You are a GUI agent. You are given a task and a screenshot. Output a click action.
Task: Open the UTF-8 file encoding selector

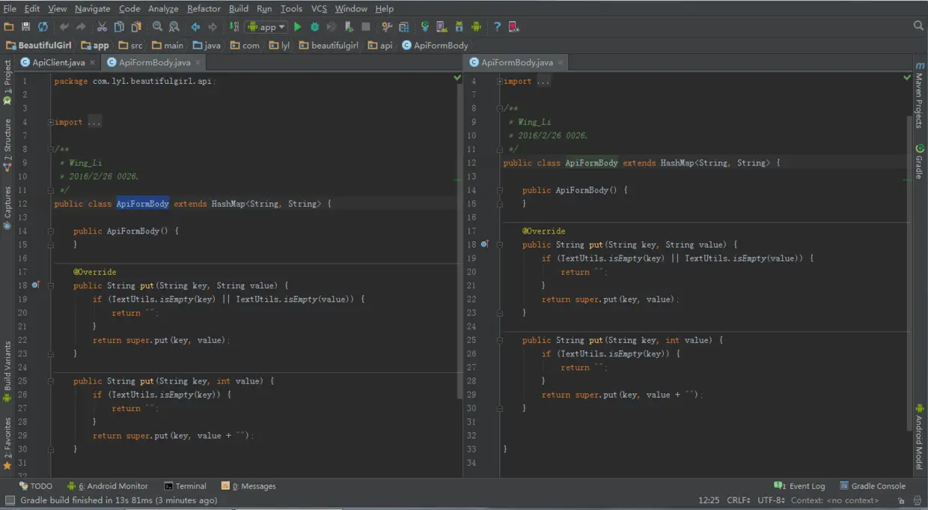point(771,500)
